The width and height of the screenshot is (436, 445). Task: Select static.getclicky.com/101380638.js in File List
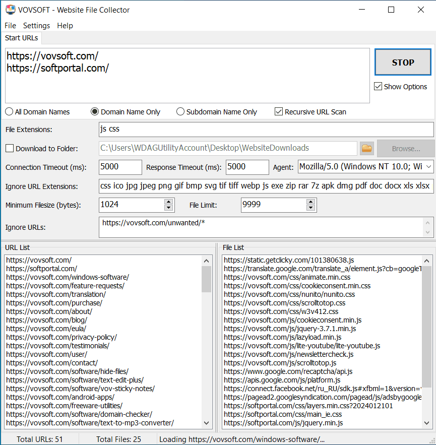tap(289, 260)
